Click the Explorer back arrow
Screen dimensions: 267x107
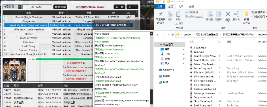[158, 35]
